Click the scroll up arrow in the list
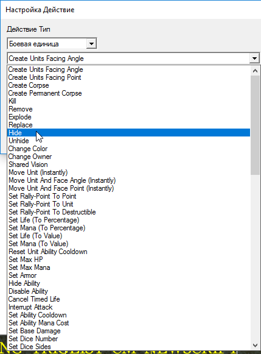 coord(255,71)
